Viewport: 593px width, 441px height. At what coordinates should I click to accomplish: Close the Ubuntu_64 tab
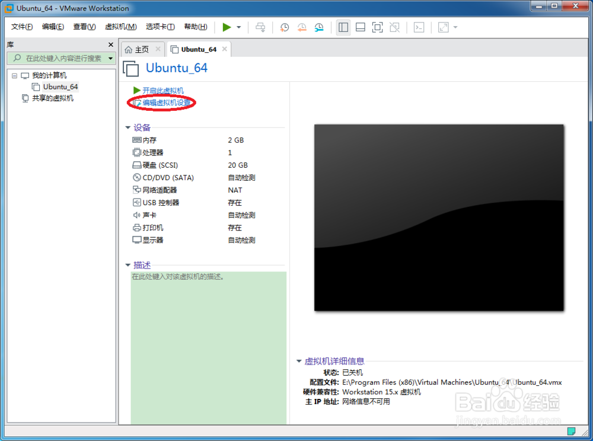point(225,49)
